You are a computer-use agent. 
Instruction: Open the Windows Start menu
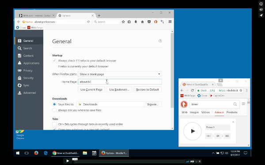click(18, 153)
